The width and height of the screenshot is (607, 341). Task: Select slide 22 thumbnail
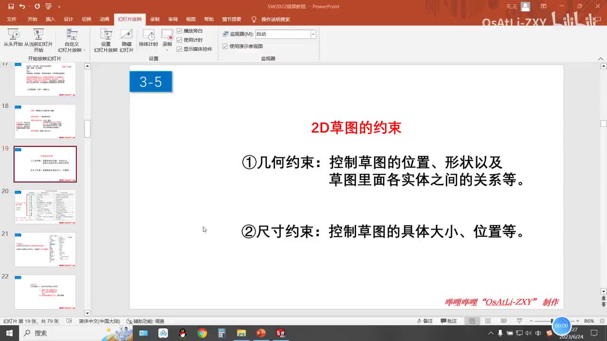click(45, 292)
